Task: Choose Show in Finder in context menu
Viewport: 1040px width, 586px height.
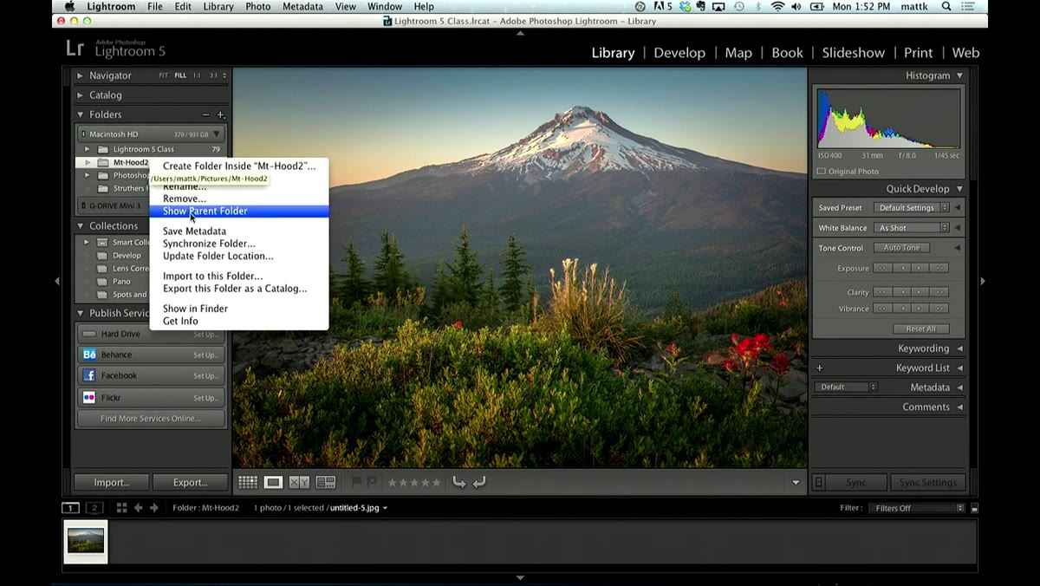Action: [239, 309]
